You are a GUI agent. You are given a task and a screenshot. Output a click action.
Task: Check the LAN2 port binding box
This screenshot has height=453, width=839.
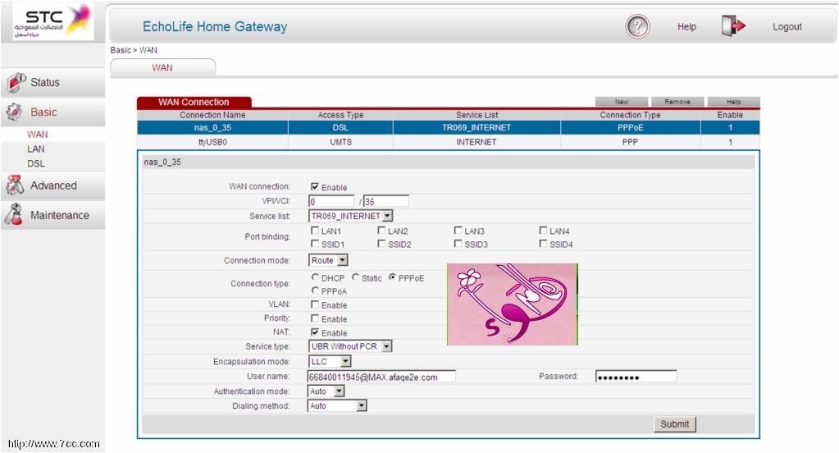[x=381, y=231]
